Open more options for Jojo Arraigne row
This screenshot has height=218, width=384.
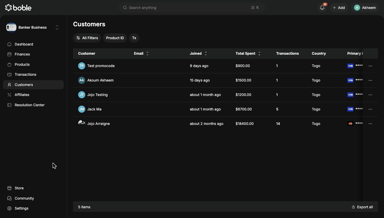pos(370,124)
